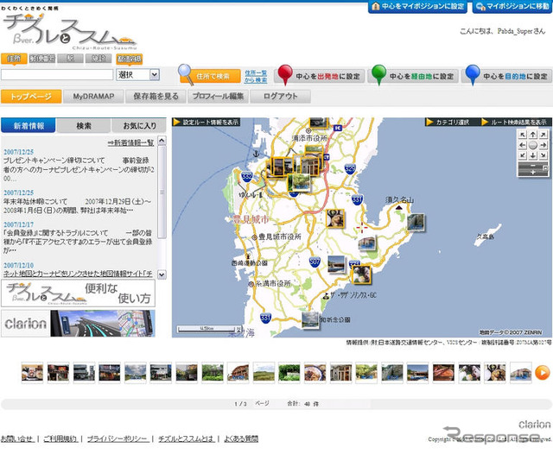
Task: Open the ご利用規約 footer link
Action: tap(60, 438)
